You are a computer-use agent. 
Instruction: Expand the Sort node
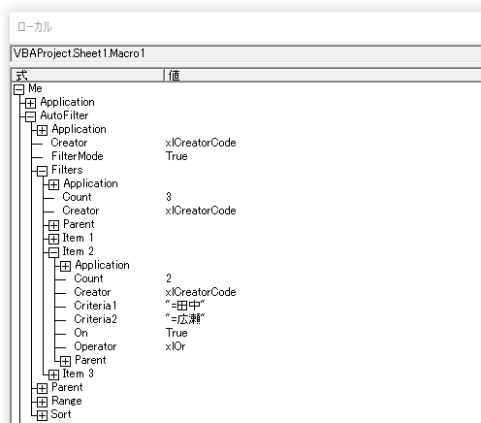42,415
